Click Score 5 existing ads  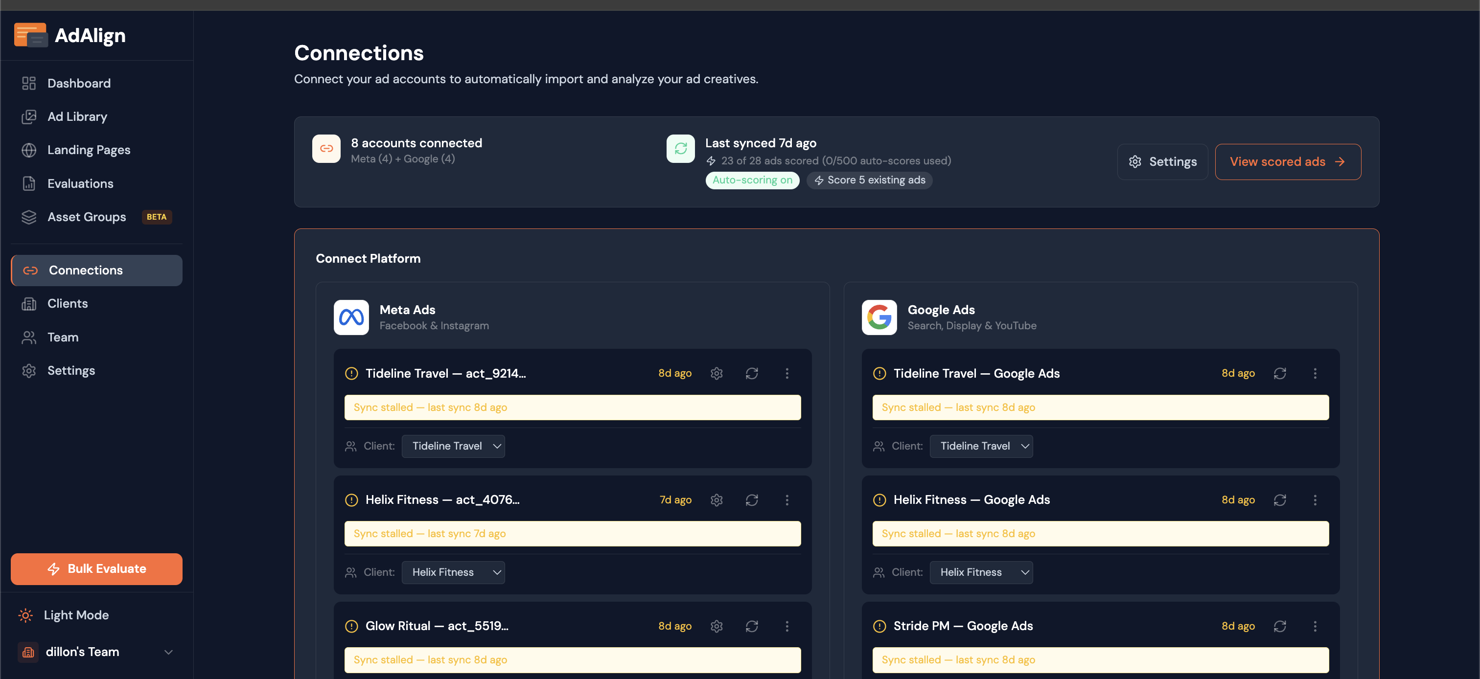[869, 181]
